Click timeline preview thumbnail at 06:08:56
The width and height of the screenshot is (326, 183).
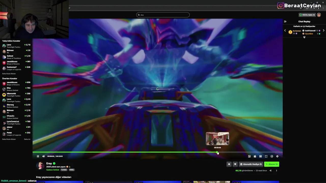coord(218,139)
